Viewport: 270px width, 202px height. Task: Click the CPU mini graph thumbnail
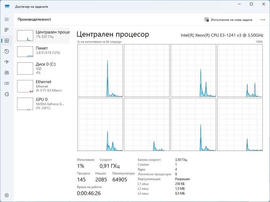point(25,36)
